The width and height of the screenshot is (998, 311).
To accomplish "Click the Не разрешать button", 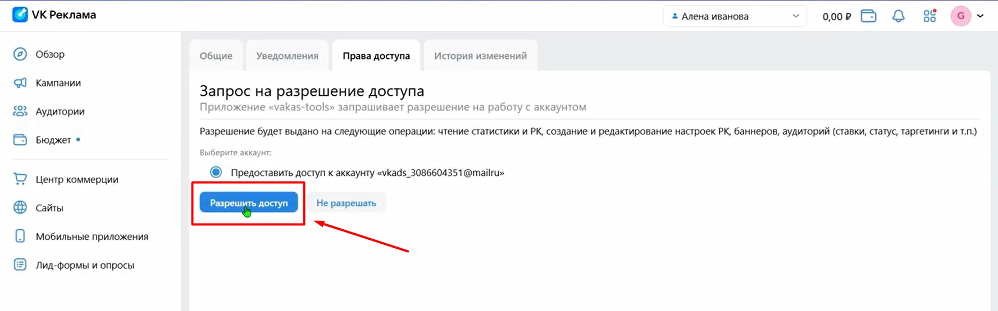I will pos(346,203).
